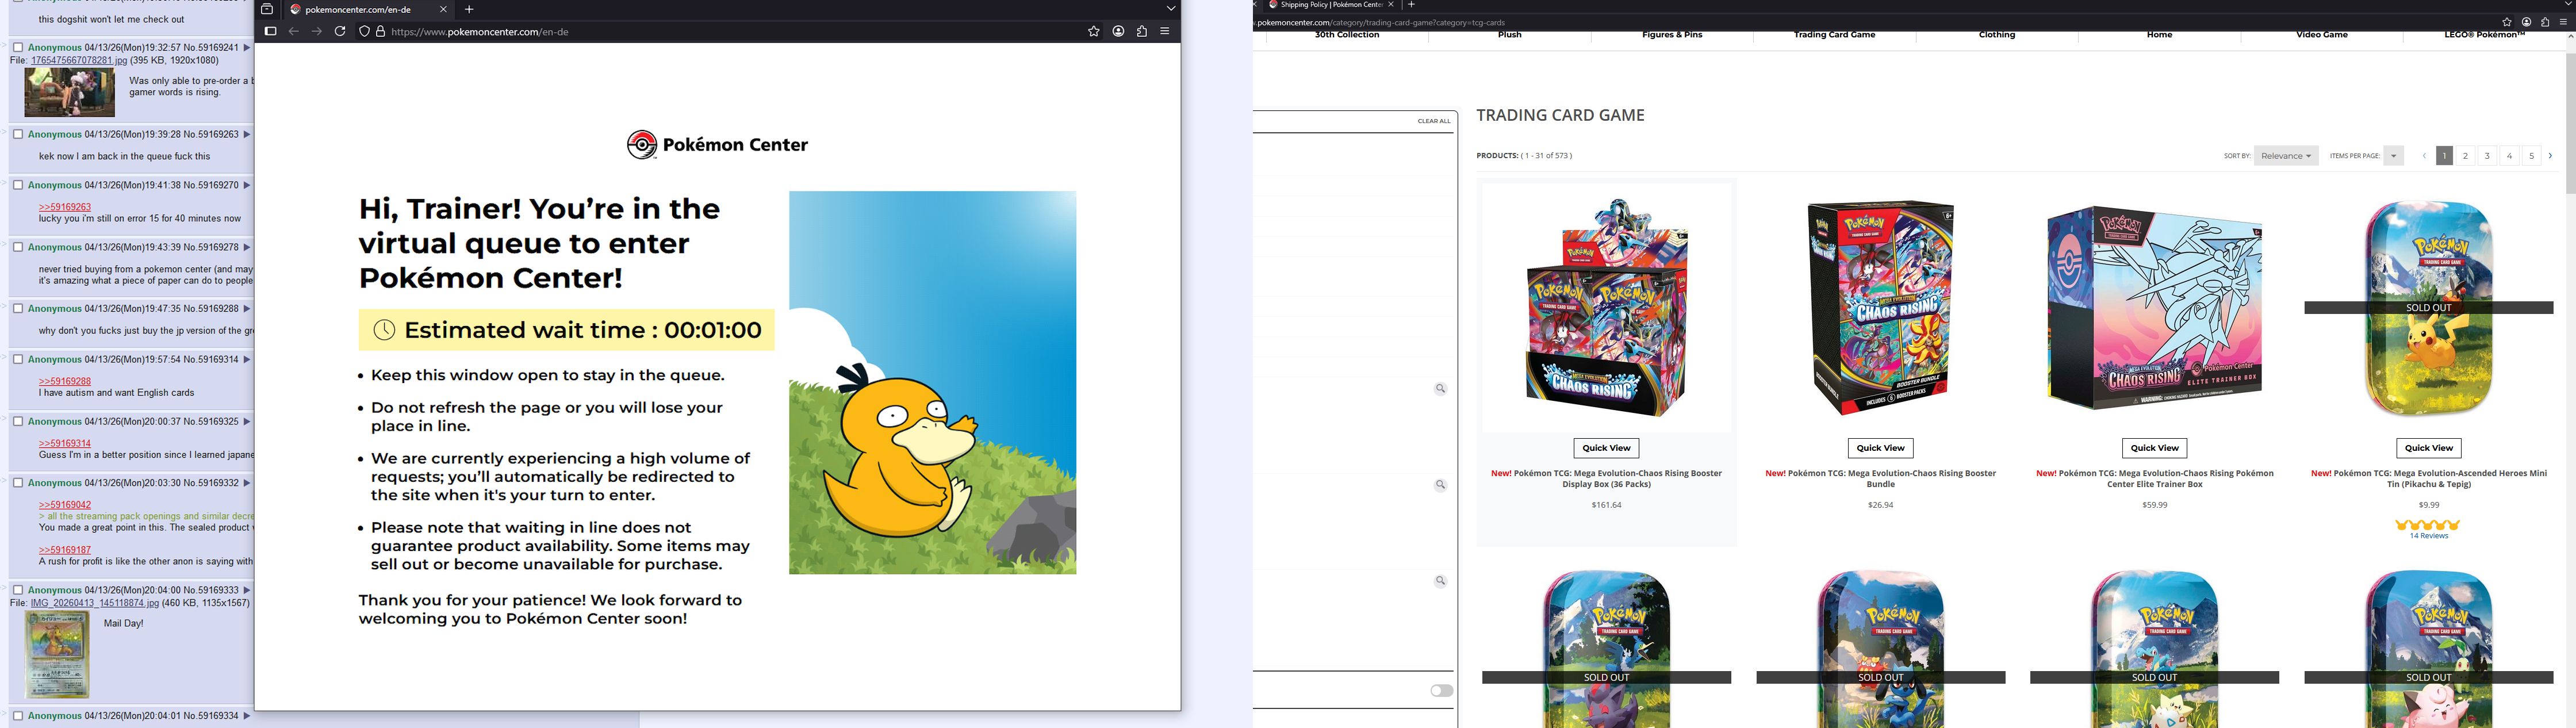Expand the list all tabs chevron in left browser
The height and width of the screenshot is (728, 2576).
pyautogui.click(x=1170, y=9)
